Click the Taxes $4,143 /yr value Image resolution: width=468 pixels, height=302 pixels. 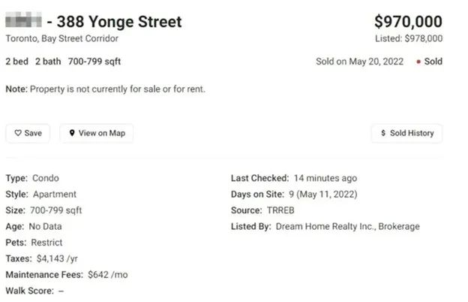(57, 258)
